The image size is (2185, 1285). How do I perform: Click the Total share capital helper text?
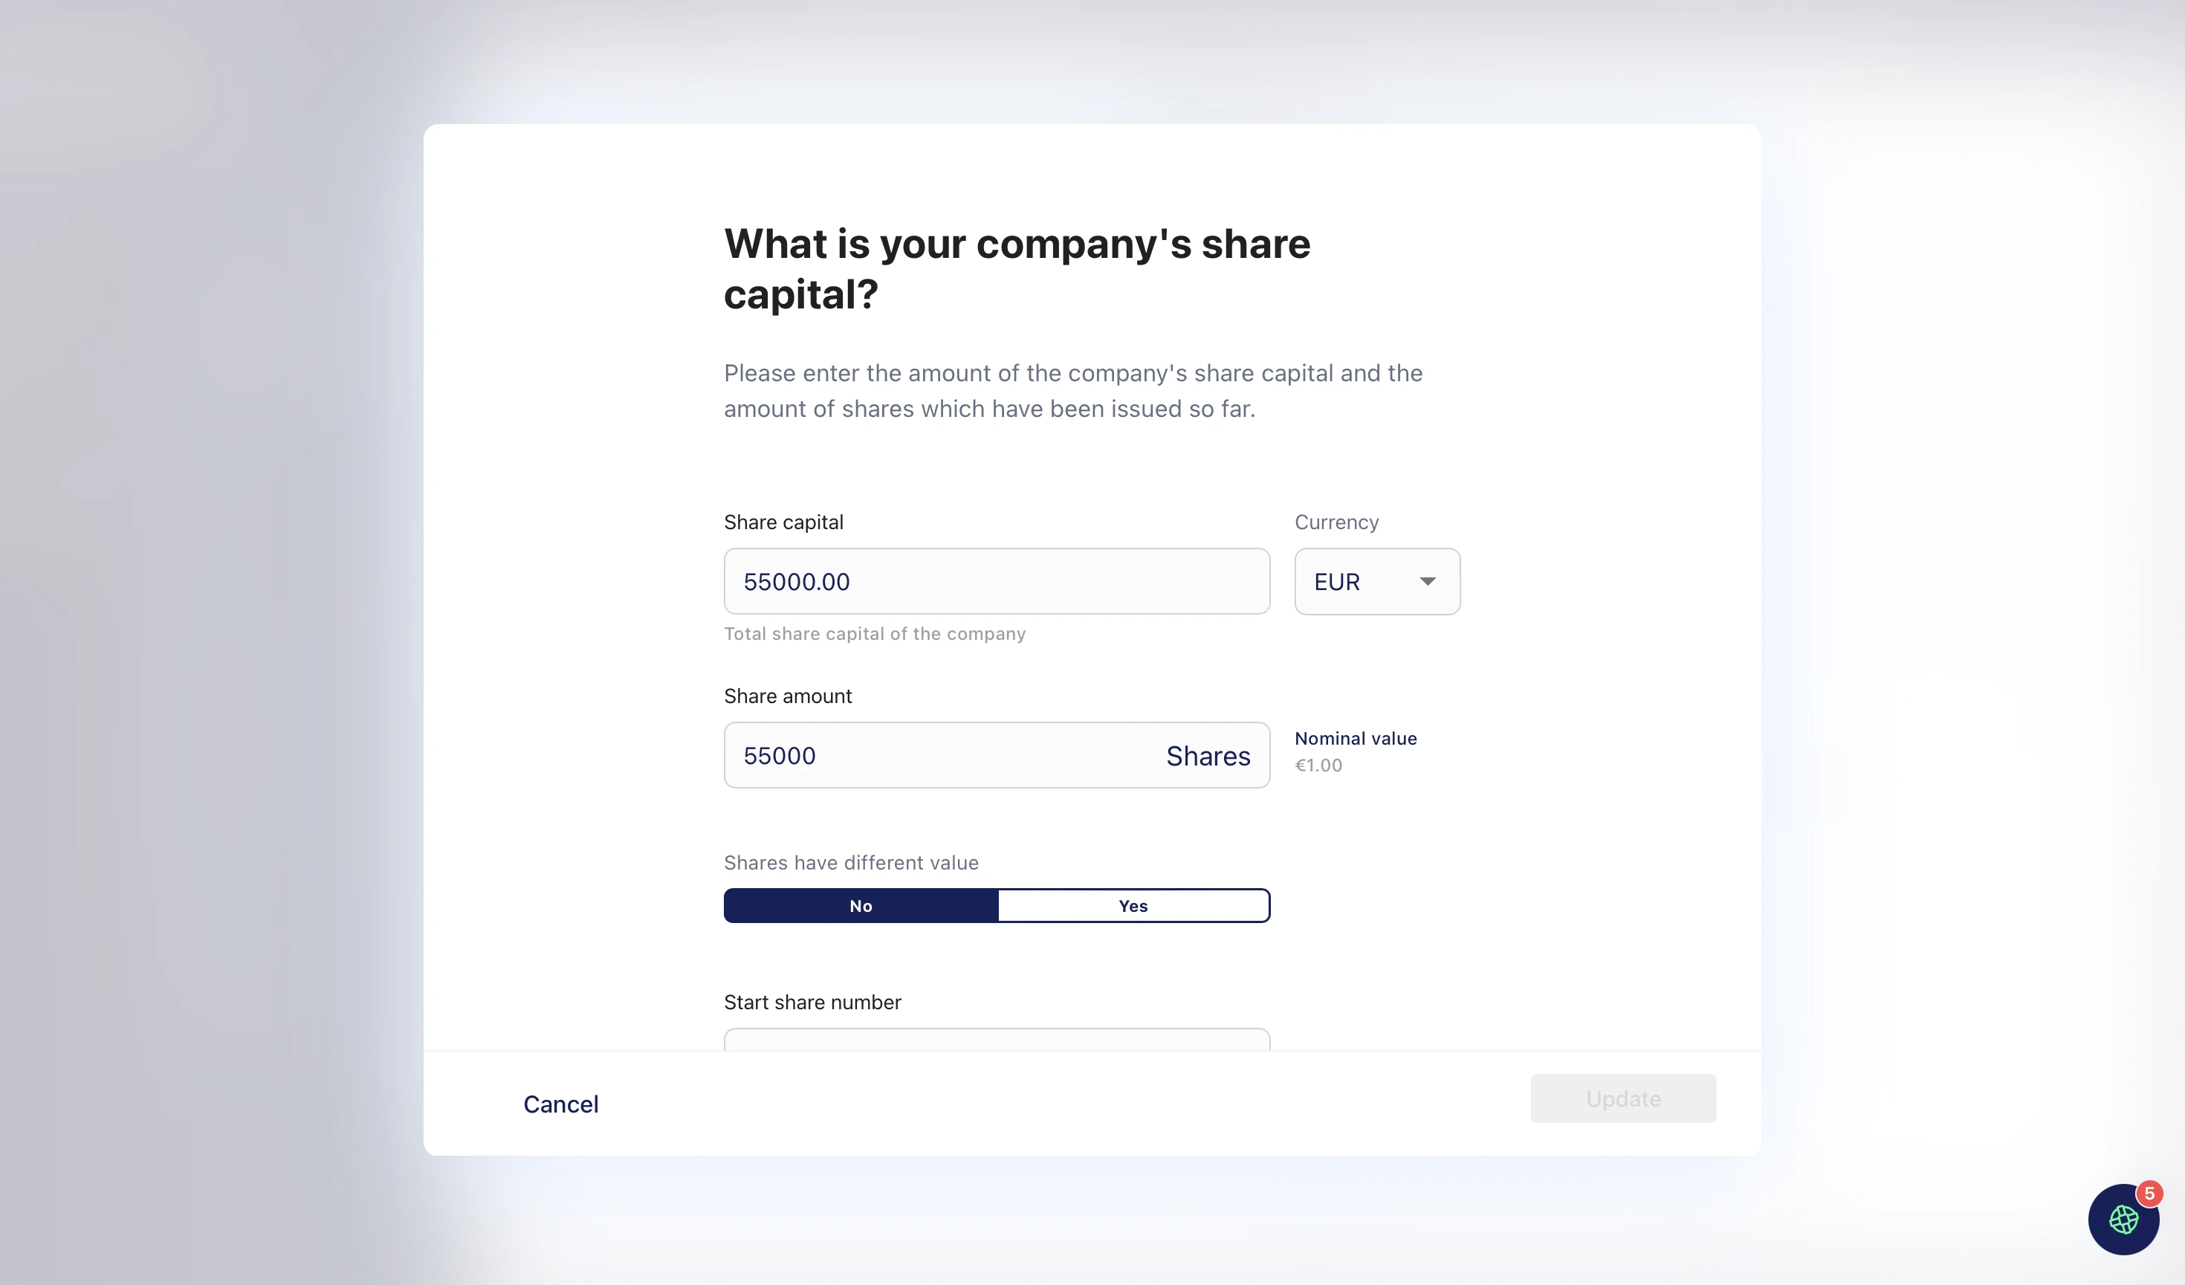(x=874, y=634)
